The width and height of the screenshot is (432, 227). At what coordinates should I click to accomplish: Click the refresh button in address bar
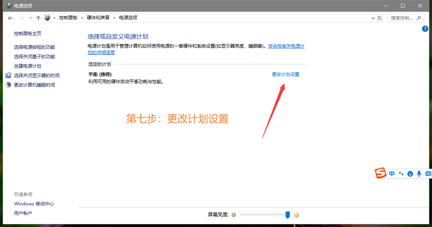380,18
